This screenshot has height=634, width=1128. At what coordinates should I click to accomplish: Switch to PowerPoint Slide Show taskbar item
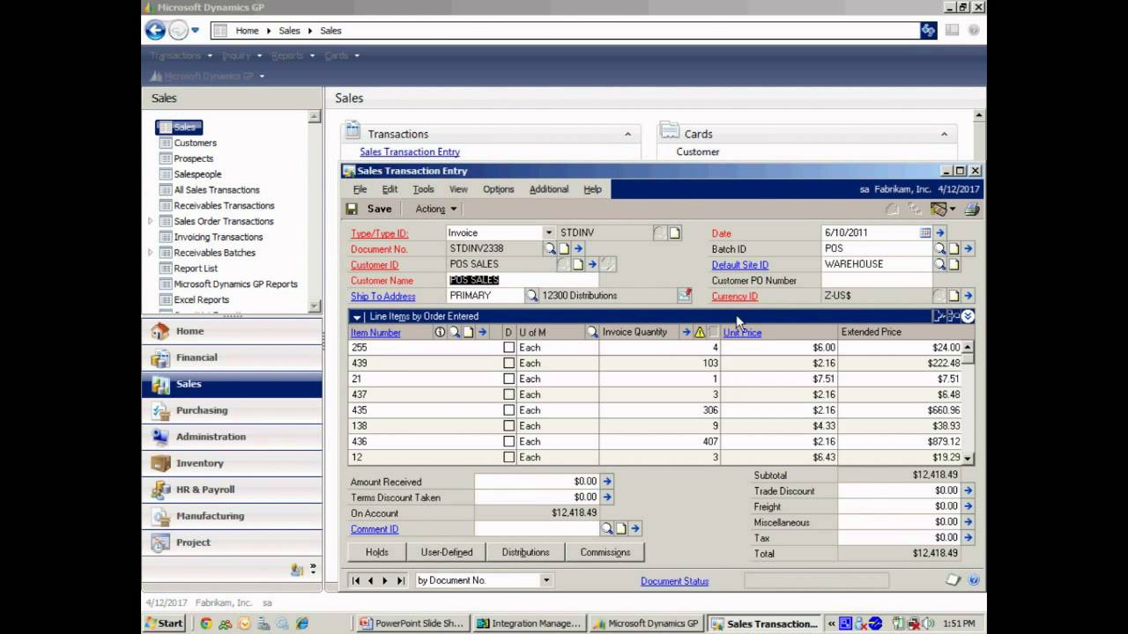(x=412, y=623)
